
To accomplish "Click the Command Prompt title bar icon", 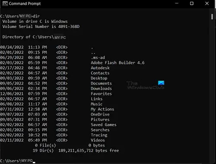I will [5, 3].
